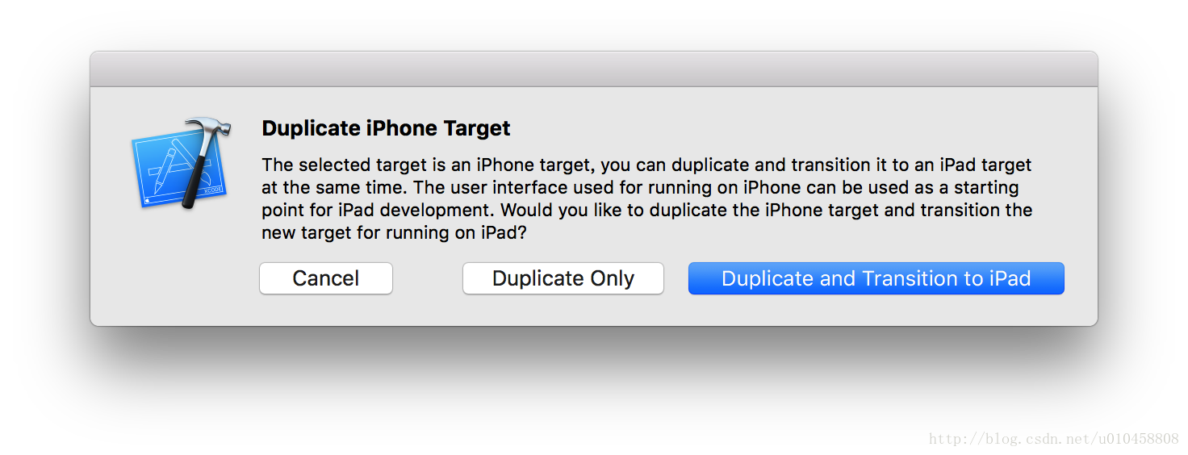Open the blog.csdn.net watermark URL
This screenshot has height=455, width=1188.
(1054, 439)
